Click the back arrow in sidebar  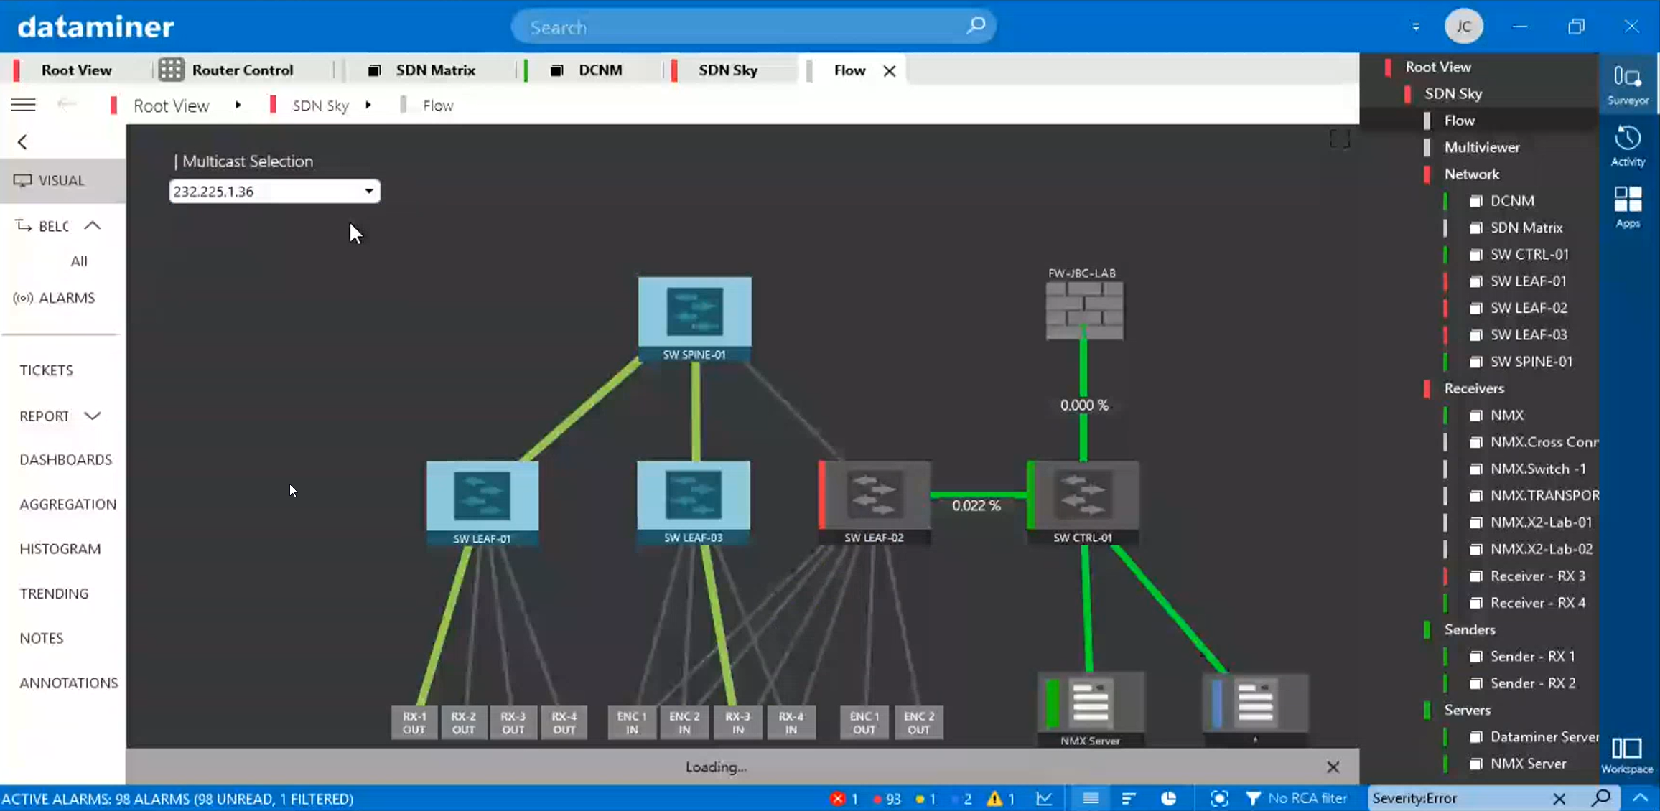pos(22,141)
